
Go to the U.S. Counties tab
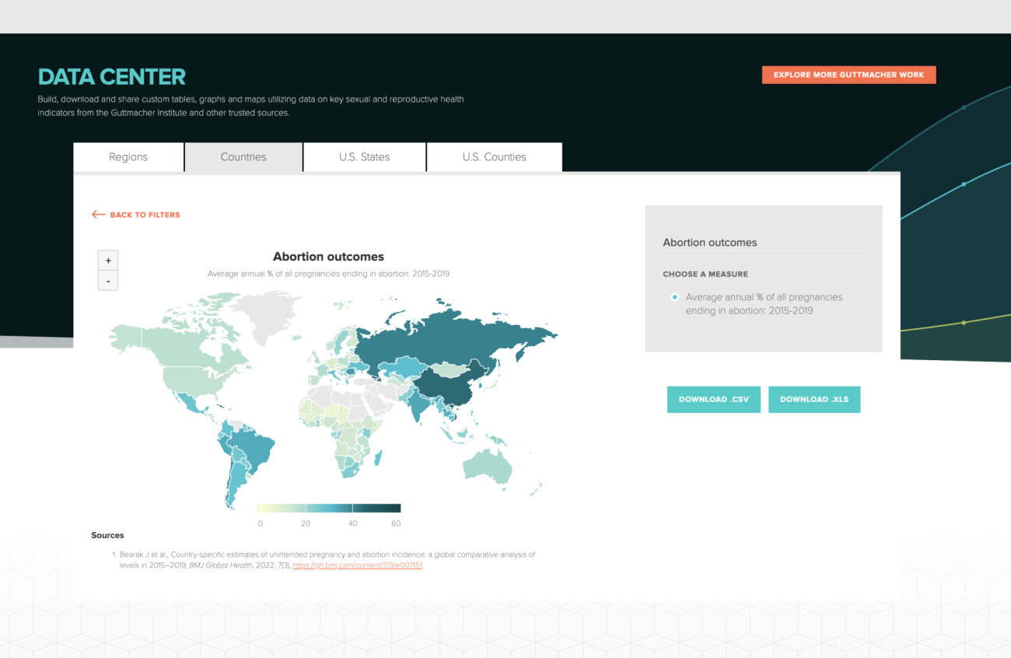point(494,157)
